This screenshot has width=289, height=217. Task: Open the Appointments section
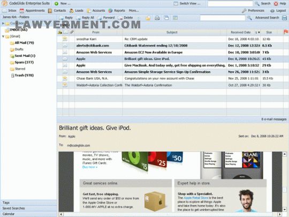tap(32, 11)
